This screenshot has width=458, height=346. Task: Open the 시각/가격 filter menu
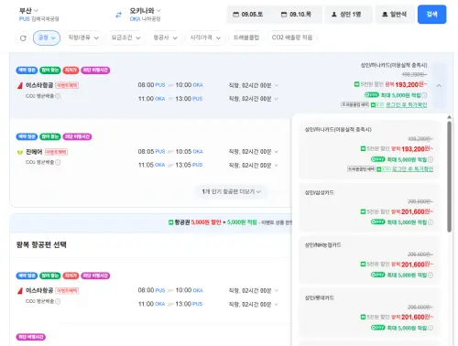205,38
